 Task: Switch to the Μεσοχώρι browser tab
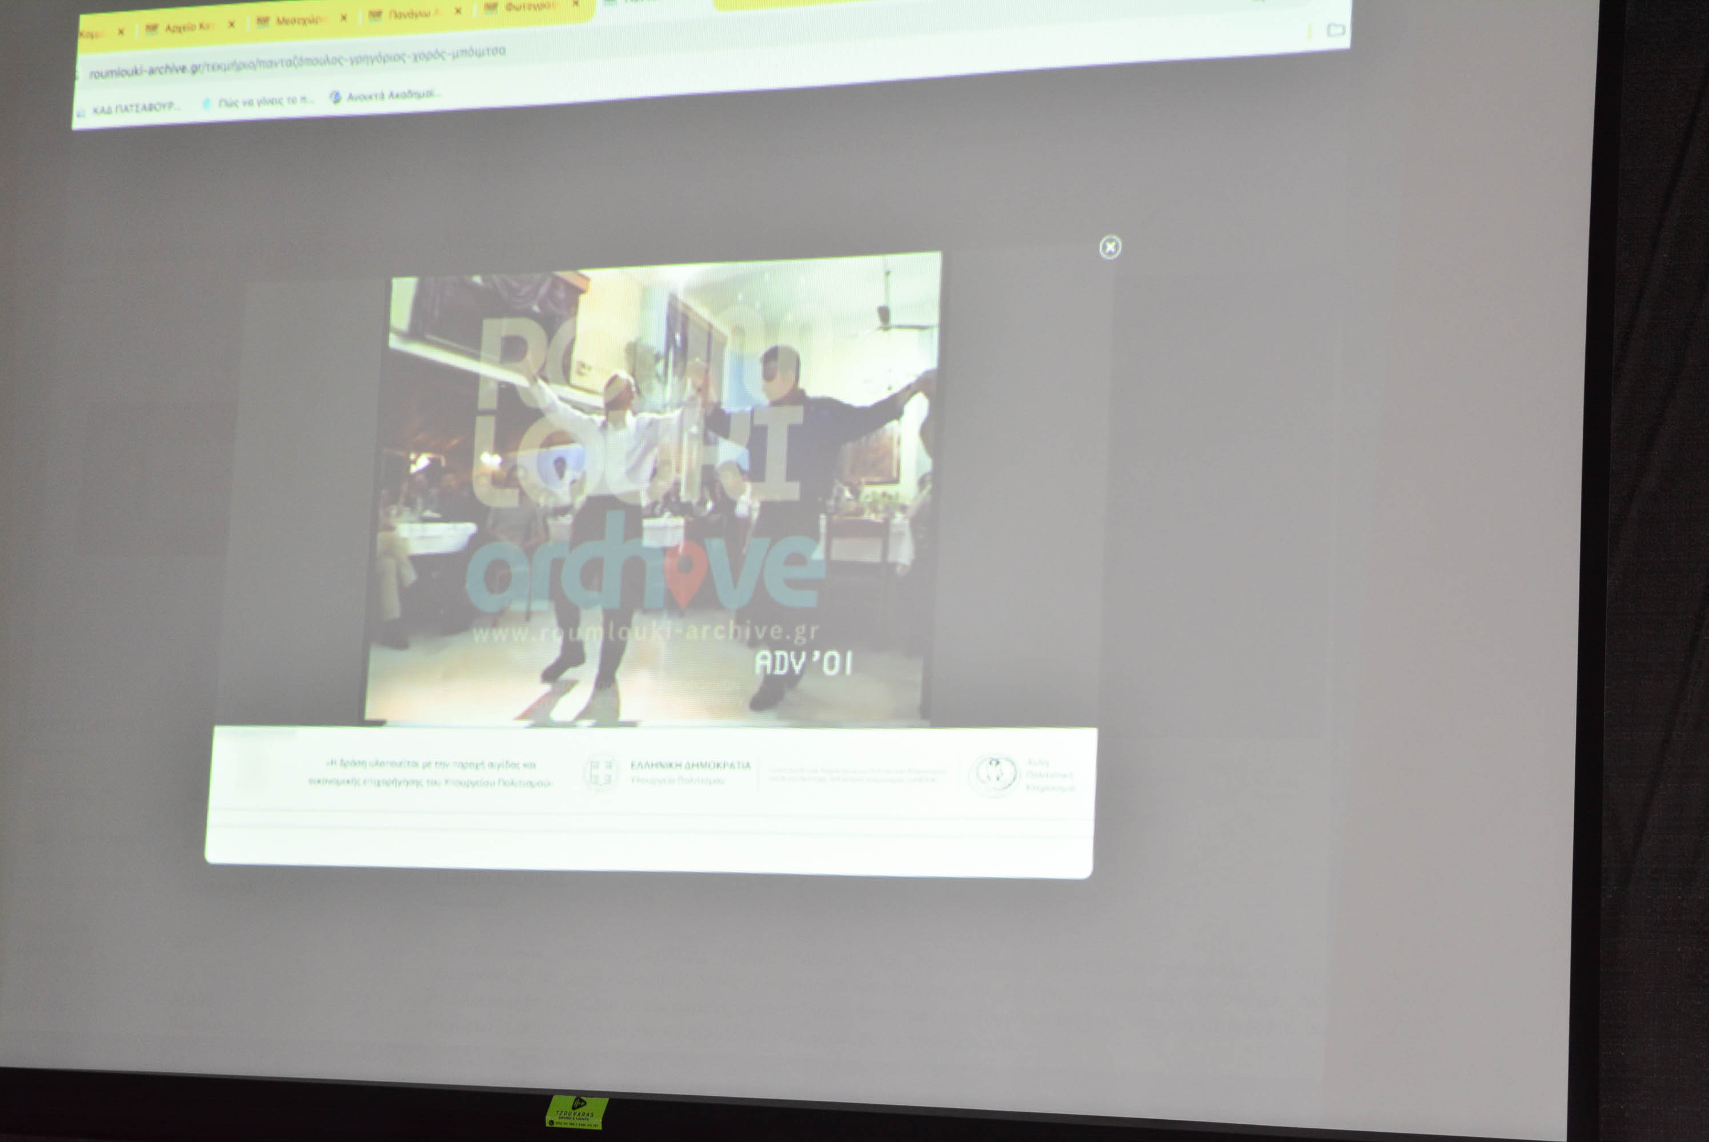pyautogui.click(x=299, y=21)
